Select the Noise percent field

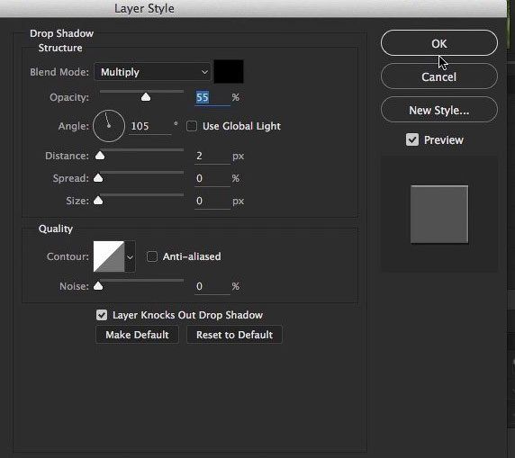(212, 287)
